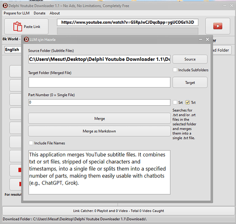Image resolution: width=236 pixels, height=224 pixels.
Task: Open the About menu
Action: tap(55, 13)
